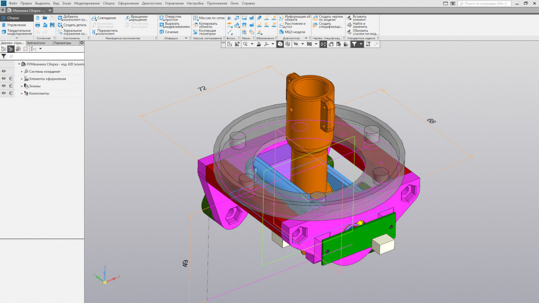Collapse the 'Механика Сборка' root node

[x=19, y=64]
